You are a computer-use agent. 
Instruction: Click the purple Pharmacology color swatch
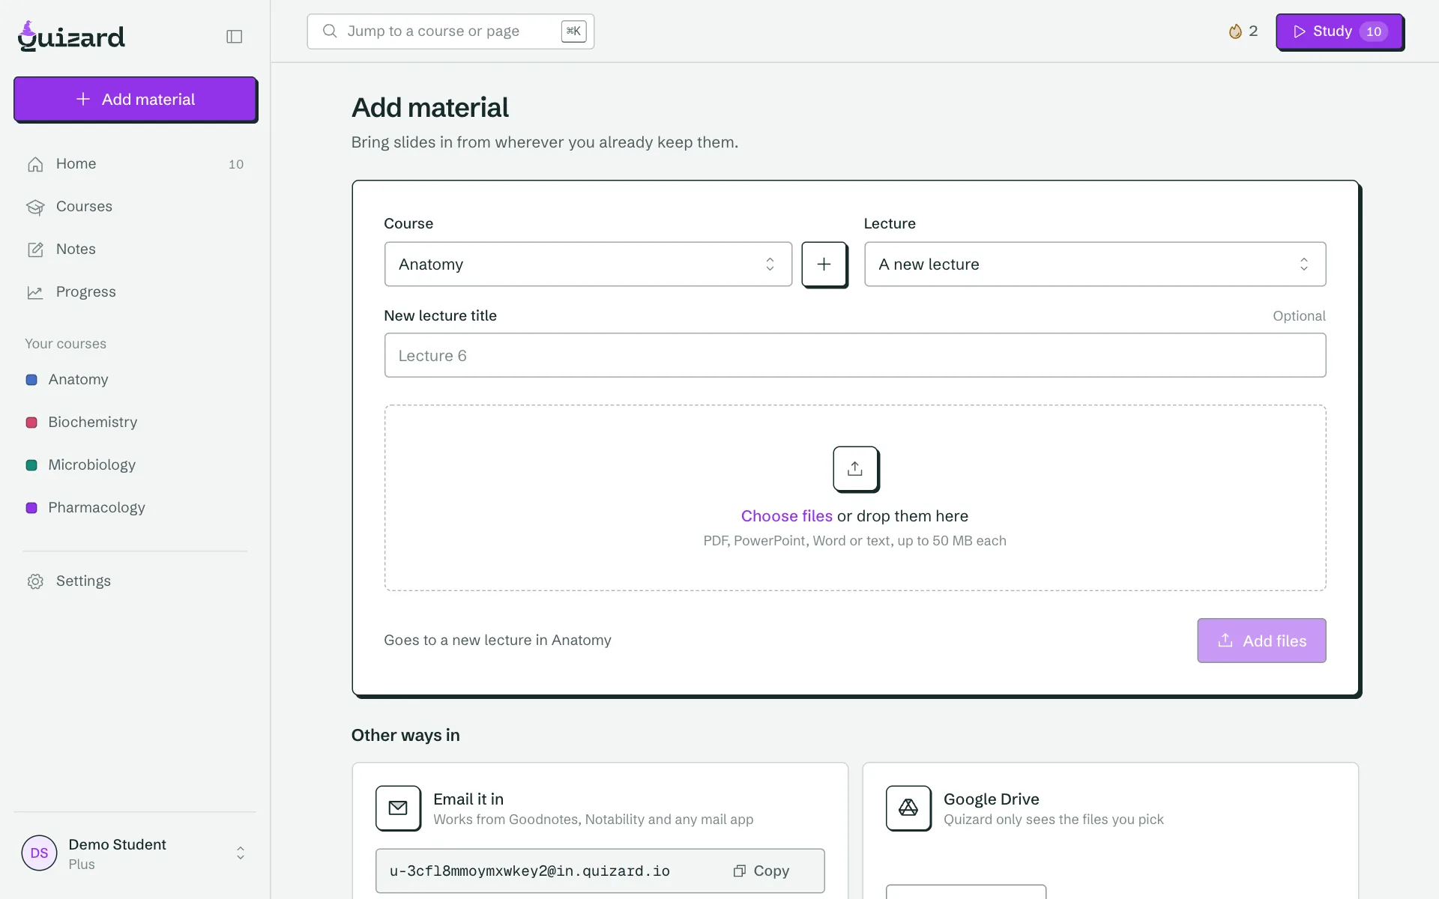[31, 508]
